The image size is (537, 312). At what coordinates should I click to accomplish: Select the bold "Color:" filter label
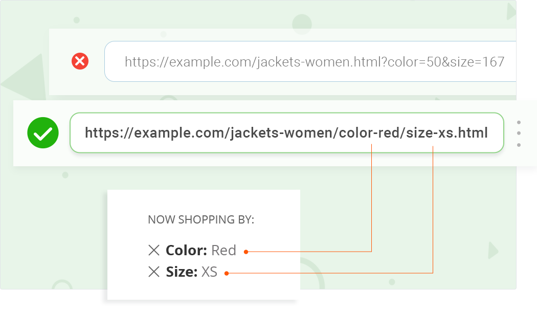pos(186,250)
